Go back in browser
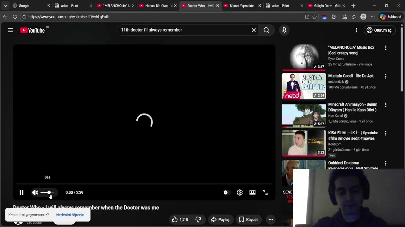405x227 pixels. pyautogui.click(x=5, y=17)
